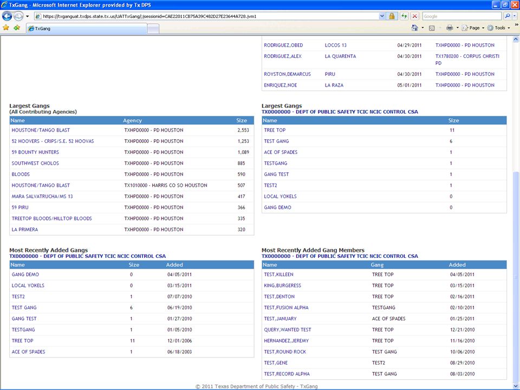Open MARA SALVATRUCHA/MS 13 link
Screen dimensions: 520x390
(42, 196)
